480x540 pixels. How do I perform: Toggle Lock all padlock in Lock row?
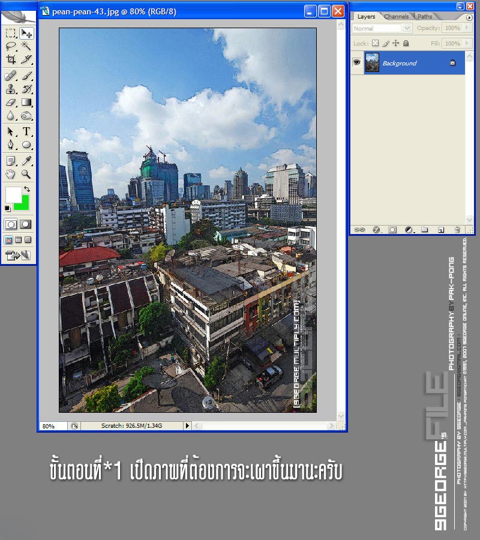click(406, 43)
